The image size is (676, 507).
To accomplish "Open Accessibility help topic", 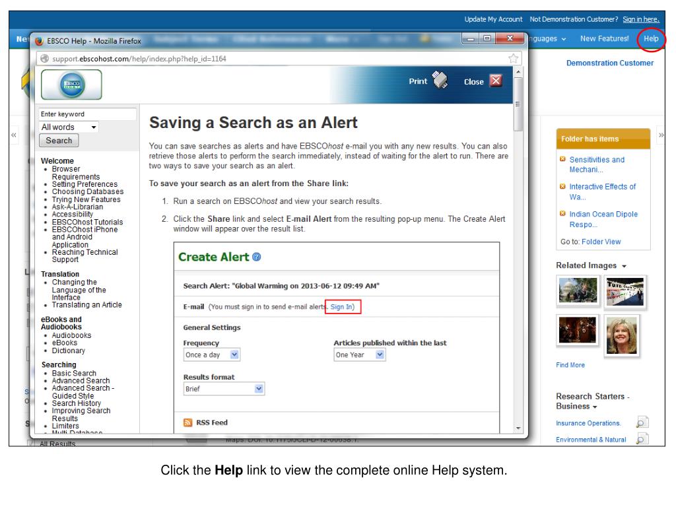I will click(x=73, y=214).
